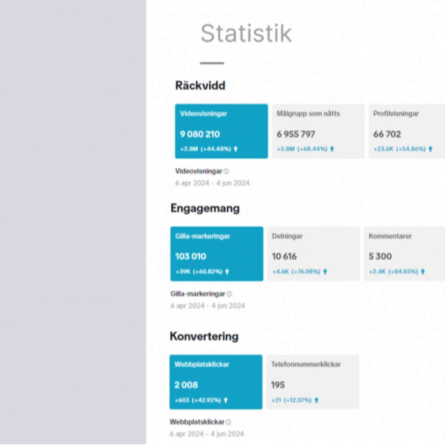Click the up arrow in Delningar card
445x445 pixels.
click(325, 271)
